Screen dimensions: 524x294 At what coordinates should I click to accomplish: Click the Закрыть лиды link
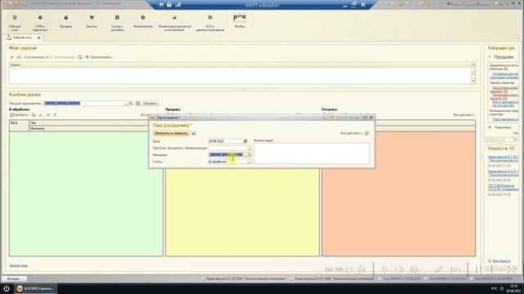point(18,265)
